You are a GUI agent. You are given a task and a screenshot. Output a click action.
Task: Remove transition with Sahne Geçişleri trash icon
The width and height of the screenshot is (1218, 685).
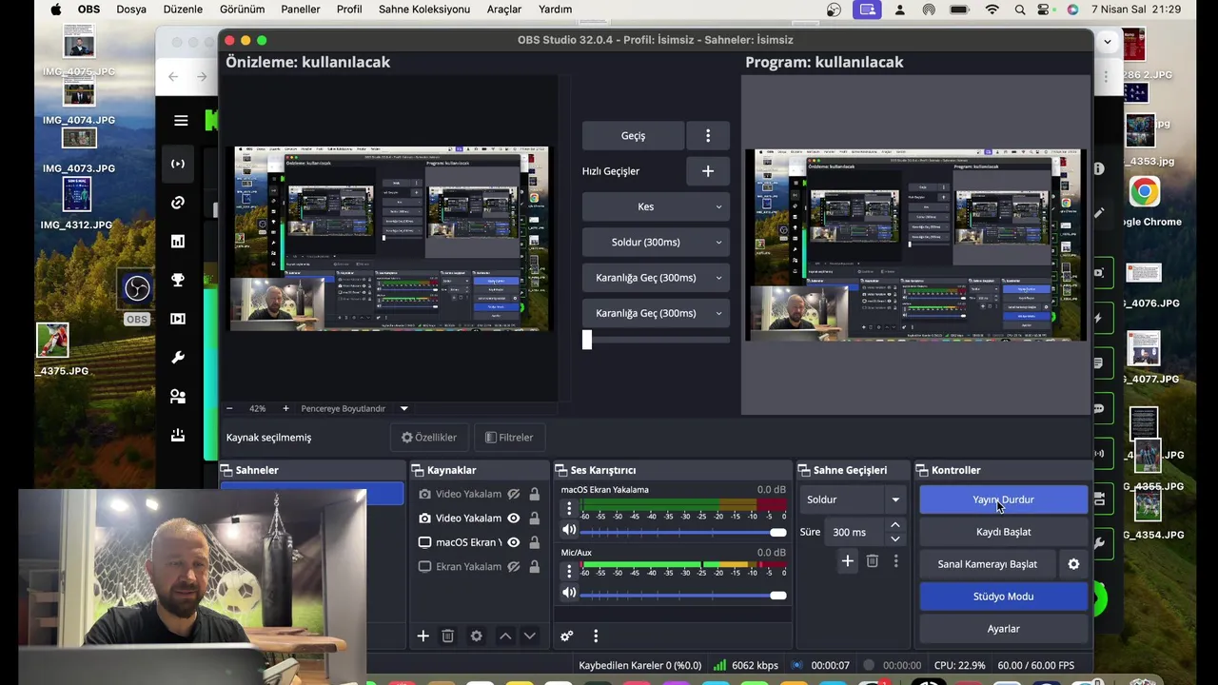pos(873,561)
